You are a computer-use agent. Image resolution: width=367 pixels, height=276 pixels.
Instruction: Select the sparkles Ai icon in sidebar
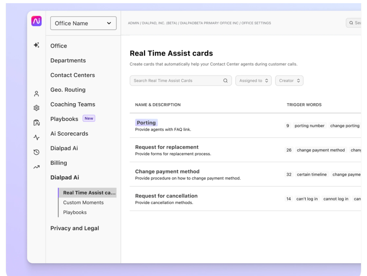click(36, 46)
